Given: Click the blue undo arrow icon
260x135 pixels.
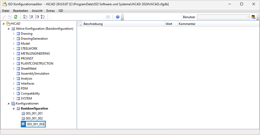Looking at the screenshot, I should click(x=10, y=17).
